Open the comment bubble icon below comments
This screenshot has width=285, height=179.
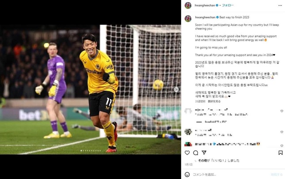(196, 153)
